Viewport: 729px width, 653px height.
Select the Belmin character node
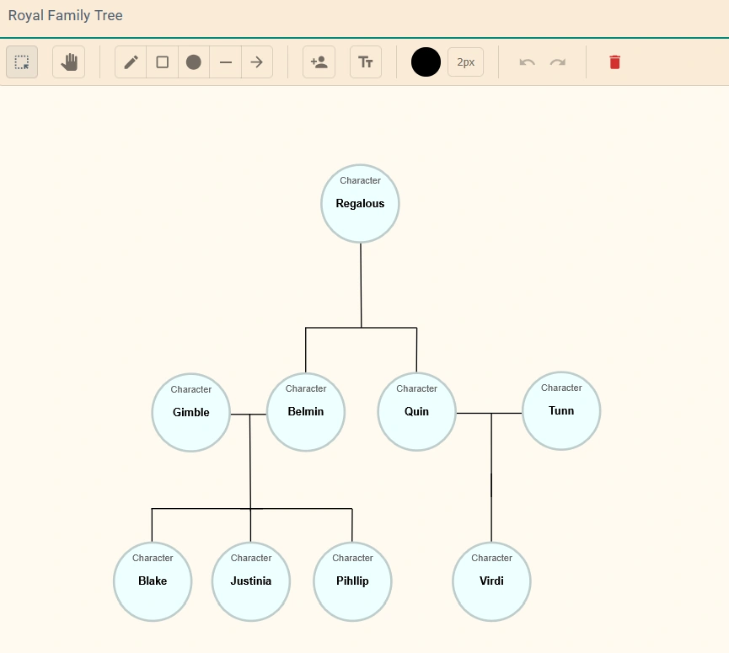pyautogui.click(x=306, y=412)
